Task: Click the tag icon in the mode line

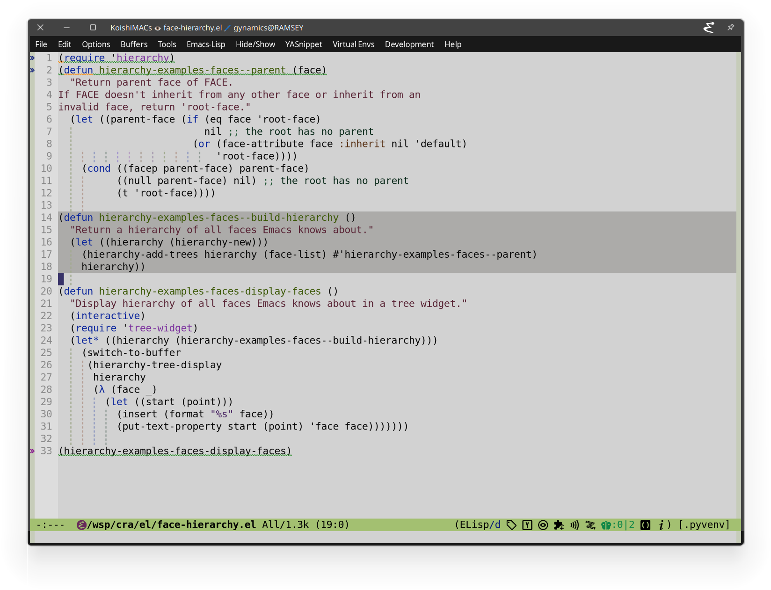Action: coord(511,525)
